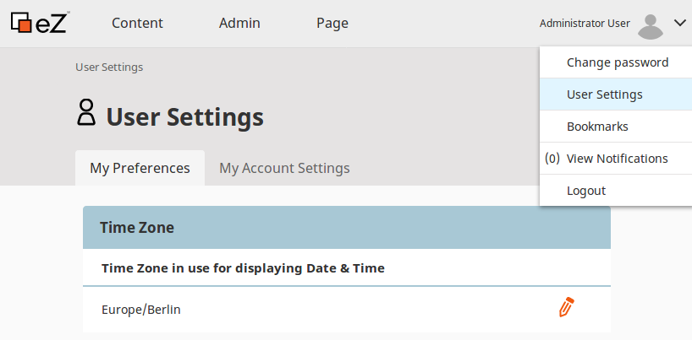Click the Administrator User name label

point(585,24)
